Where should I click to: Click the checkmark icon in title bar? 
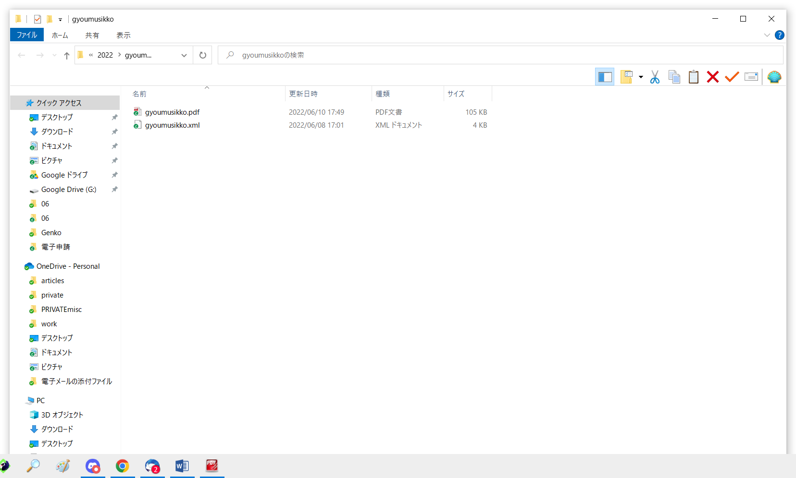[x=37, y=19]
